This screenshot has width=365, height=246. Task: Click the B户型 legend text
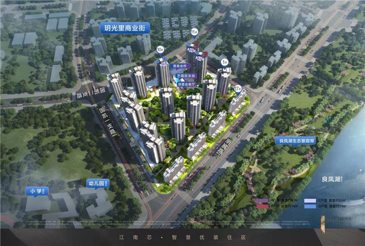click(x=284, y=206)
